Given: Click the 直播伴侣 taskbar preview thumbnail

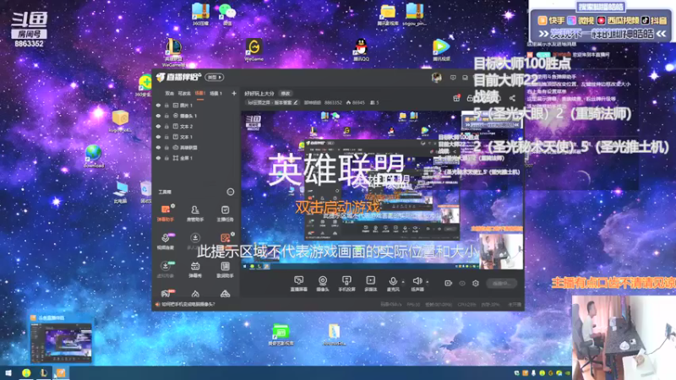Looking at the screenshot, I should click(60, 339).
